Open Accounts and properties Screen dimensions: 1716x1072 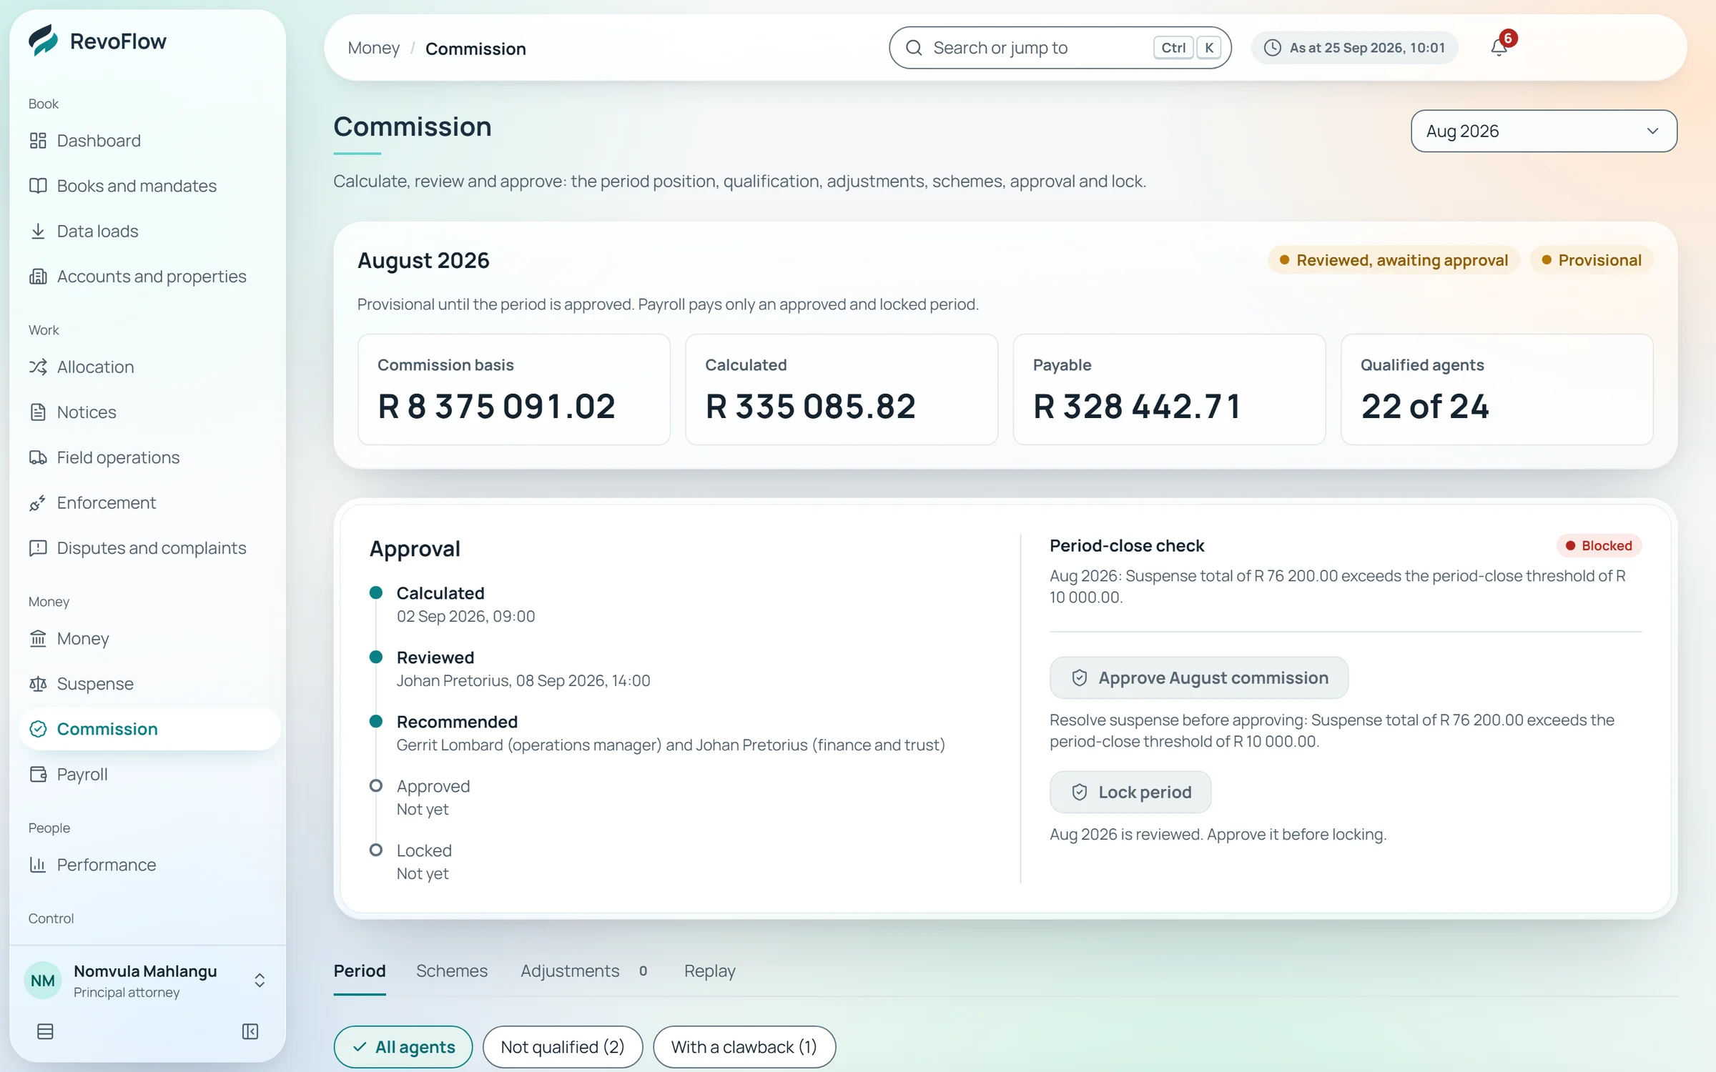(149, 277)
